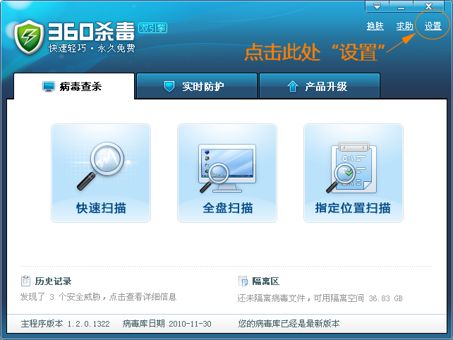Click the monitor icon on 病毒查杀 tab
The image size is (453, 340).
(48, 87)
